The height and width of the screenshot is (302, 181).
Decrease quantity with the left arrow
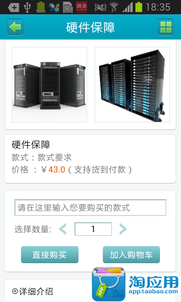click(x=63, y=229)
